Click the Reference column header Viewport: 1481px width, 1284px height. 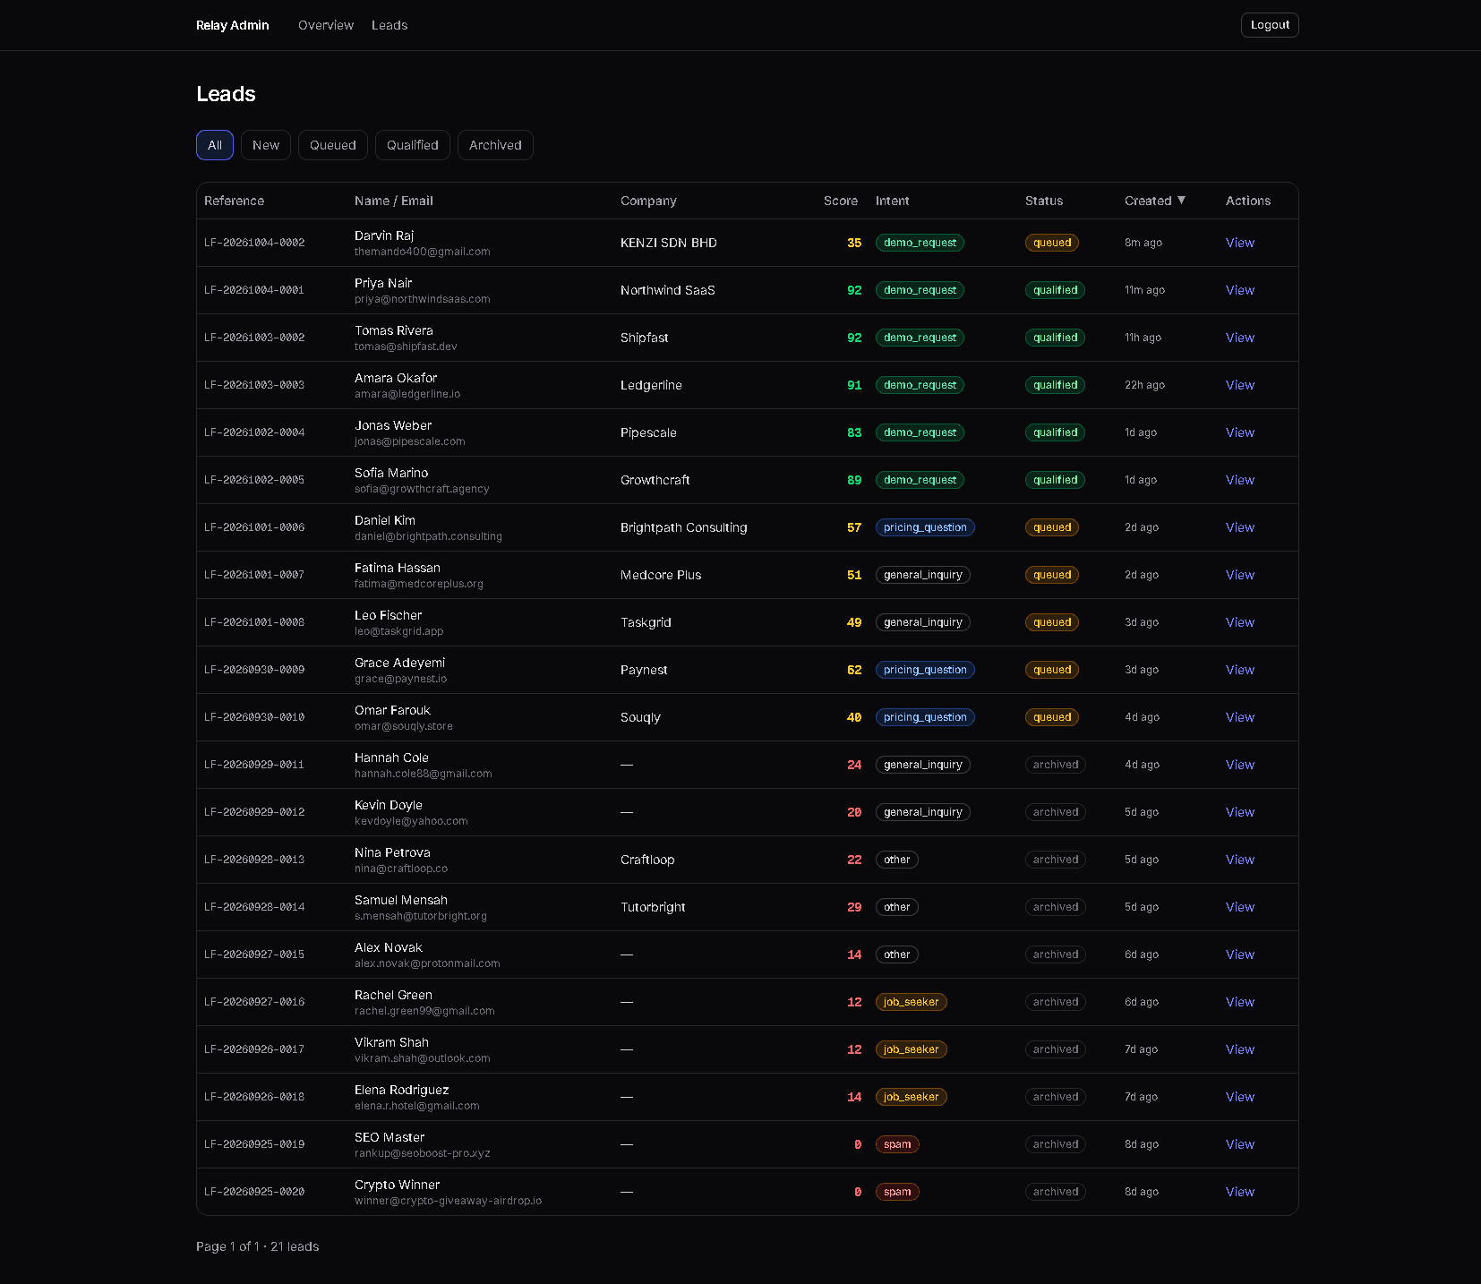click(234, 201)
